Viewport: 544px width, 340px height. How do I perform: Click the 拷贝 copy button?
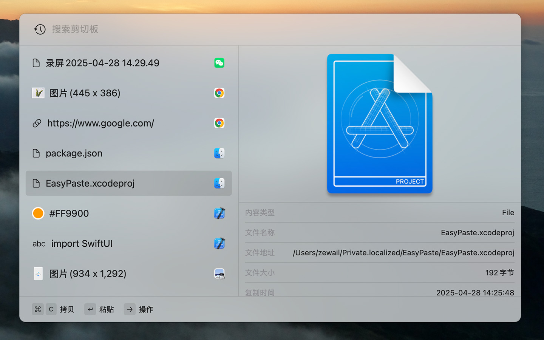pos(67,309)
